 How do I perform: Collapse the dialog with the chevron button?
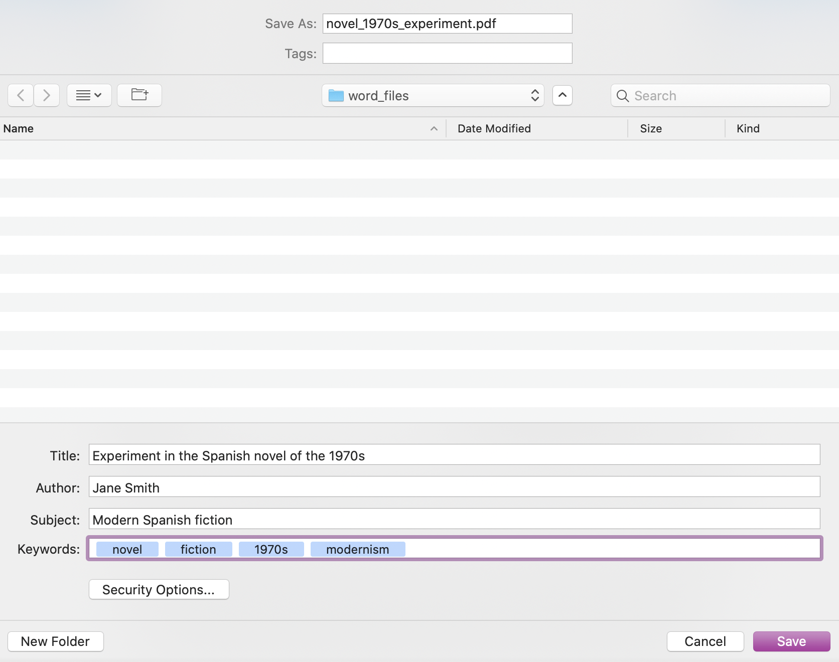[x=562, y=95]
